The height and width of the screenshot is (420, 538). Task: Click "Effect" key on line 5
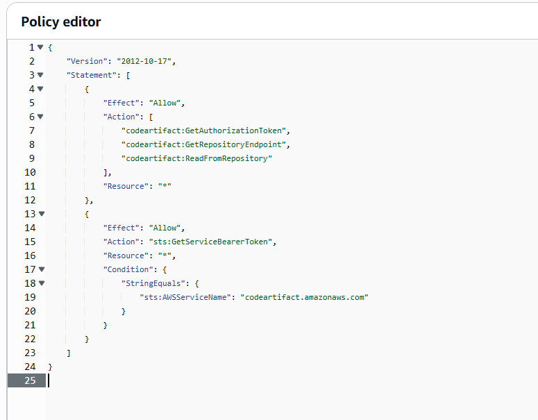pos(121,103)
